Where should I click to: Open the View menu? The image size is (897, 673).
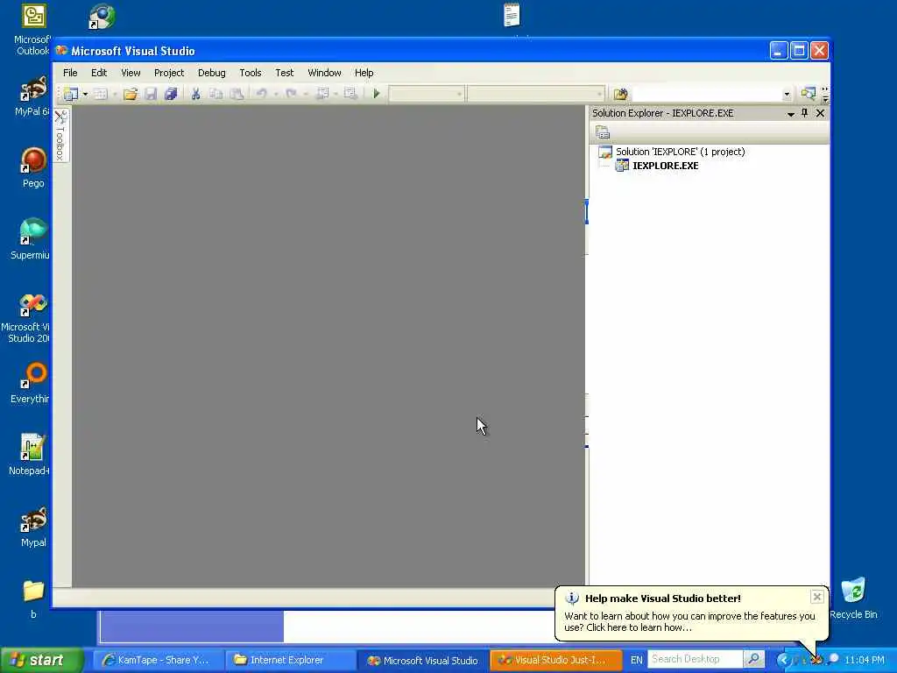click(131, 73)
